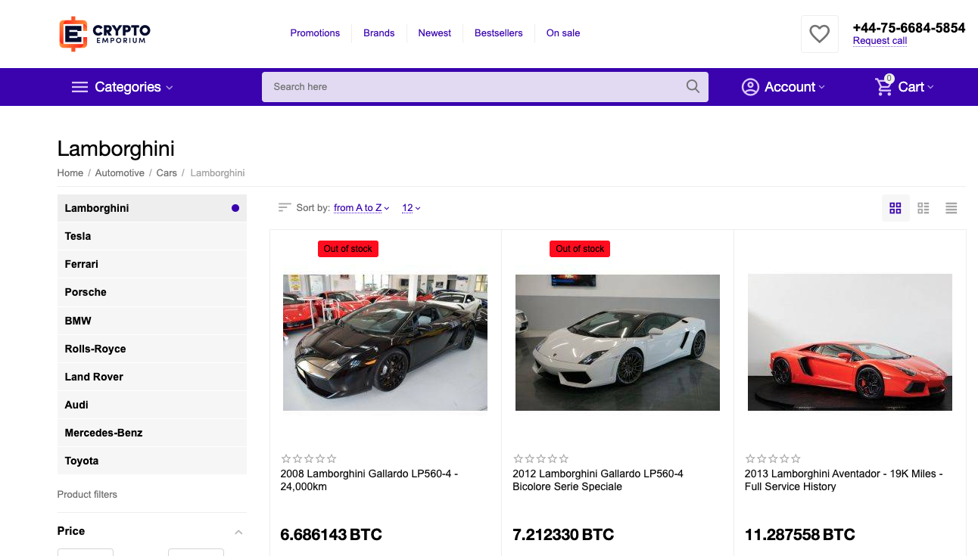Open black 2008 Gallardo photo
Screen dimensions: 978x556
tap(385, 343)
